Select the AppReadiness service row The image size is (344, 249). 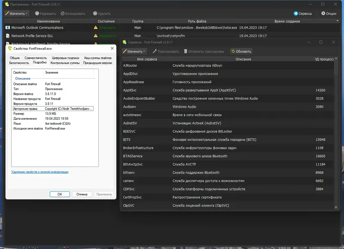coord(228,82)
